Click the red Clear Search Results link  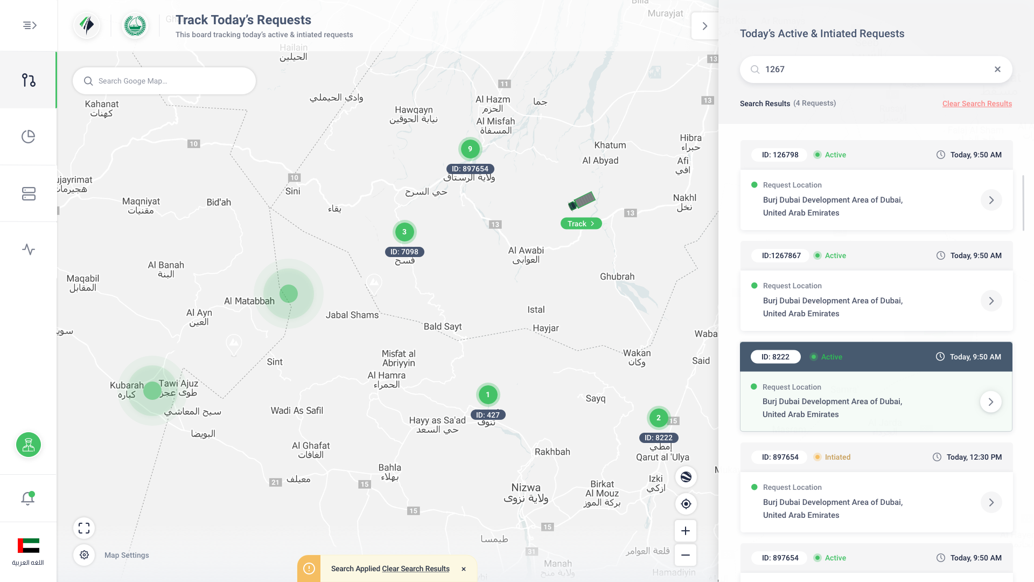pyautogui.click(x=977, y=103)
